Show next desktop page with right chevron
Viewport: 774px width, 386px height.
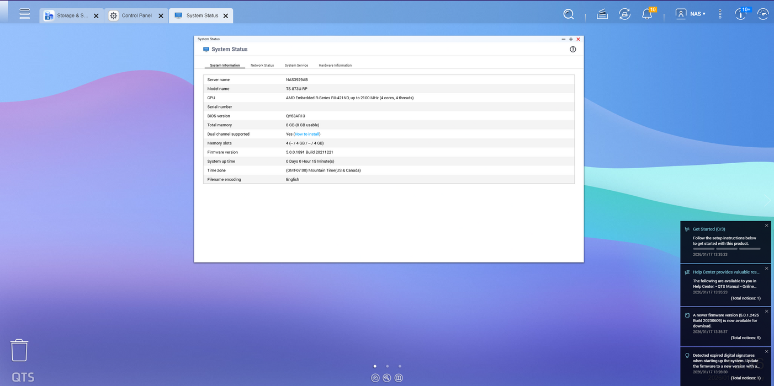(767, 200)
